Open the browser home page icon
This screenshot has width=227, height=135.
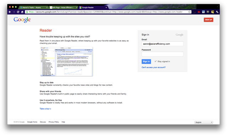[22, 12]
